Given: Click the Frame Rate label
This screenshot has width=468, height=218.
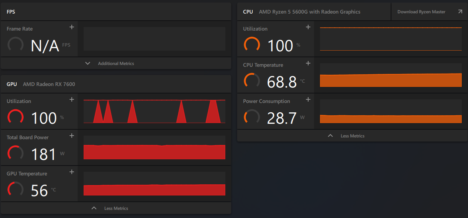Looking at the screenshot, I should (x=20, y=29).
